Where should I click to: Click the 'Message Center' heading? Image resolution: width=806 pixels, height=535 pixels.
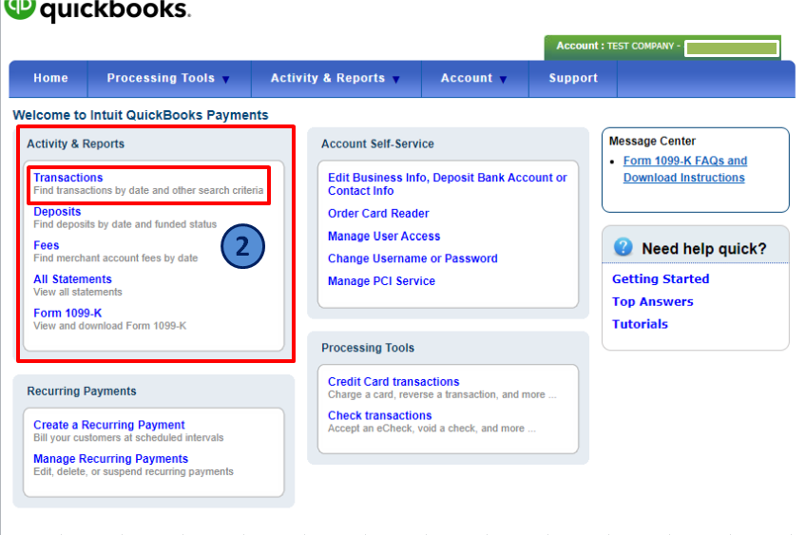coord(652,141)
